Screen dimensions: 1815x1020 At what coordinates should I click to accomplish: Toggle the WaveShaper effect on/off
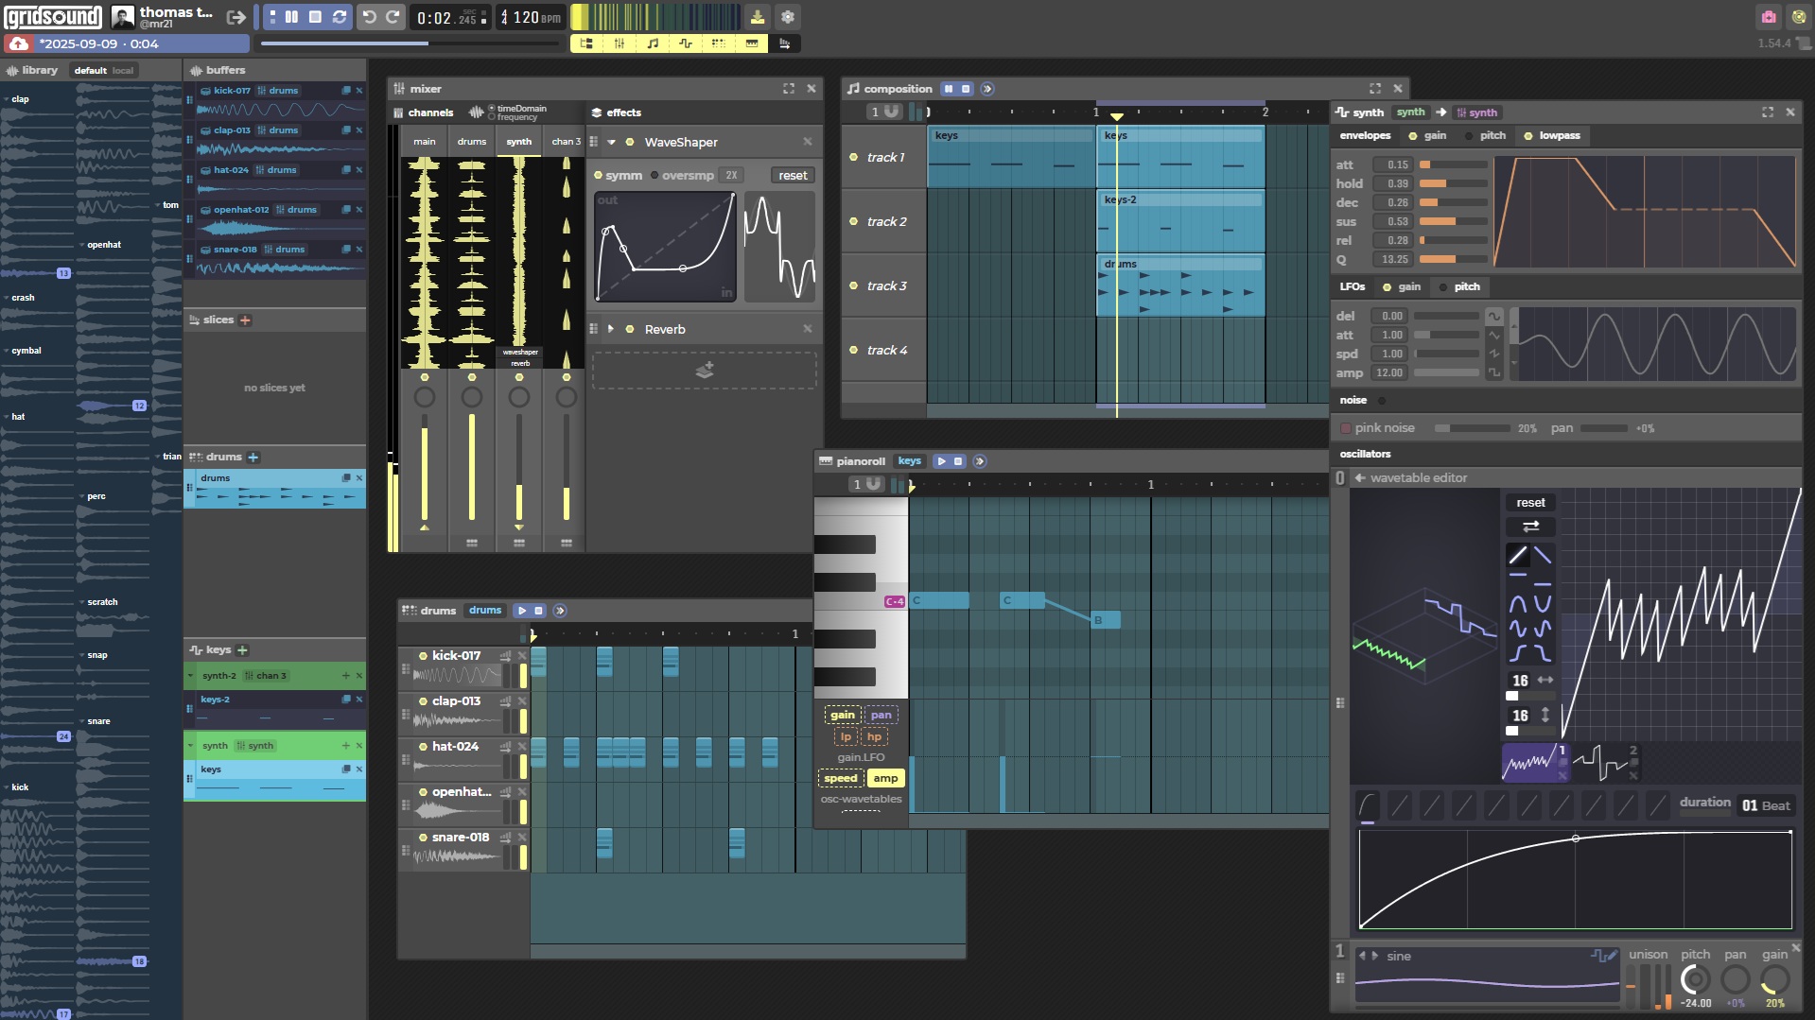[630, 143]
